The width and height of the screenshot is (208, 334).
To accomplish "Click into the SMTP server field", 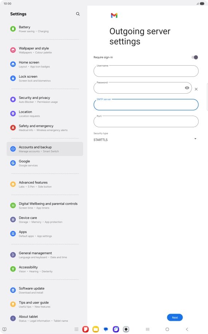I will (x=146, y=105).
